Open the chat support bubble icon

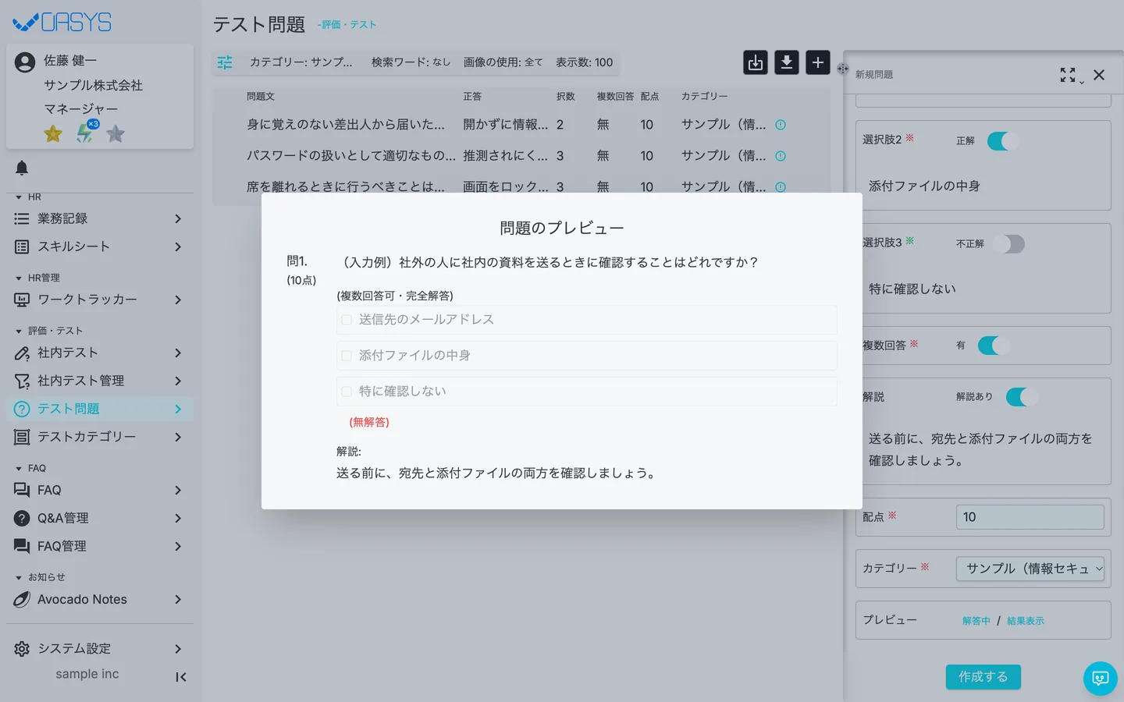click(1101, 679)
